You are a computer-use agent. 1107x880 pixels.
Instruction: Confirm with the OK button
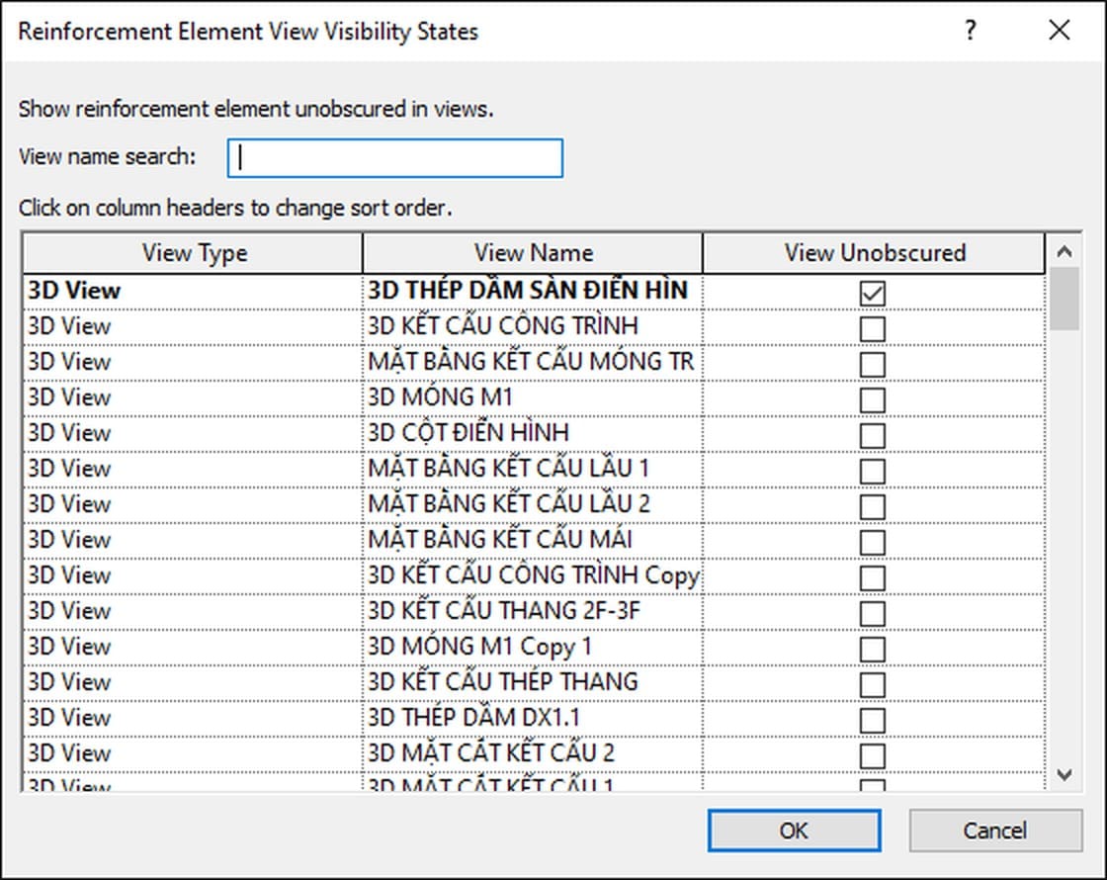coord(794,831)
